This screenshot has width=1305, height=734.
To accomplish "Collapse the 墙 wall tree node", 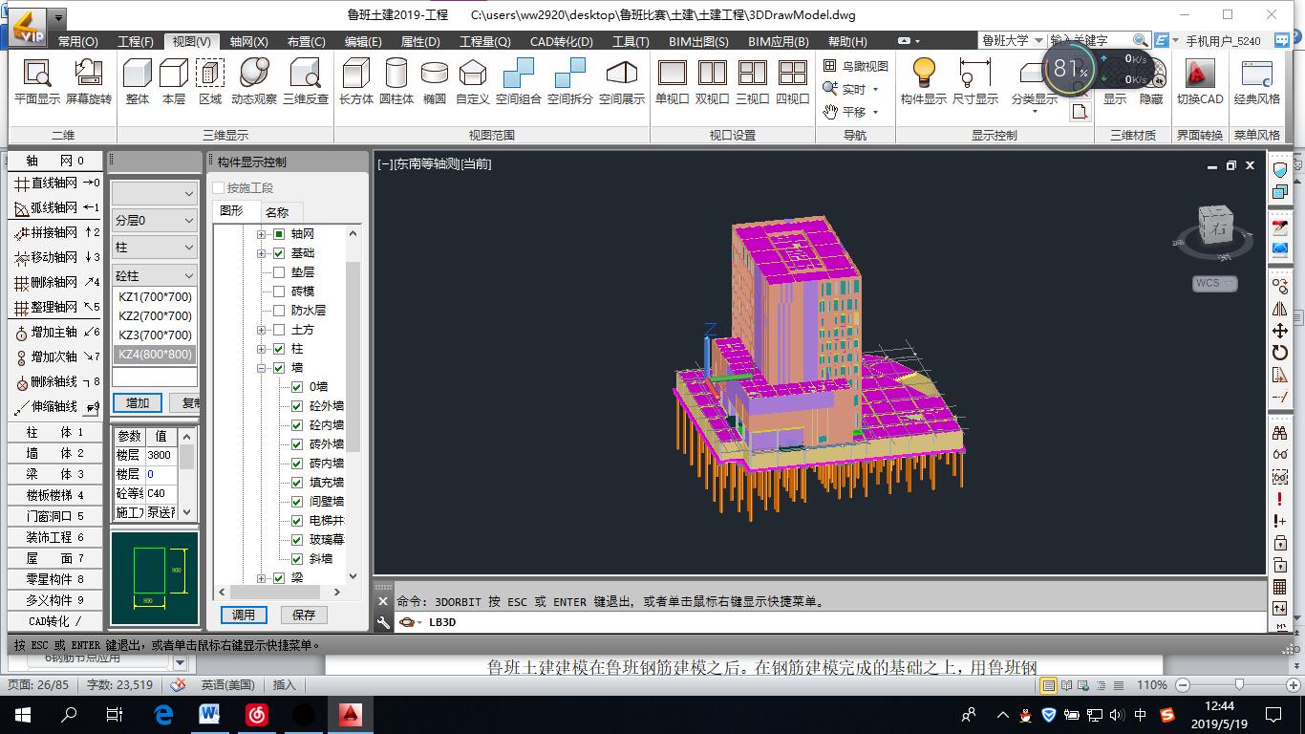I will point(262,368).
